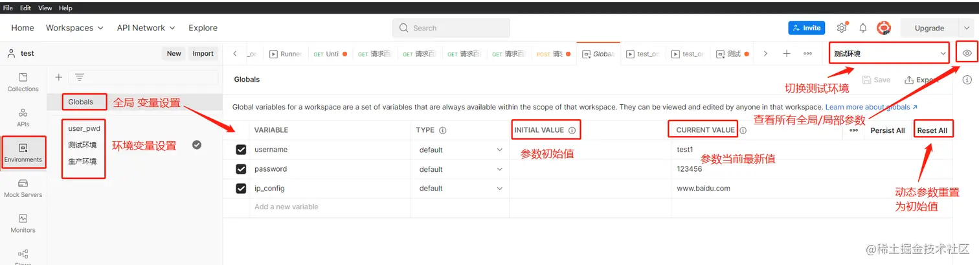The image size is (979, 265).
Task: Open the Help menu
Action: coord(65,8)
